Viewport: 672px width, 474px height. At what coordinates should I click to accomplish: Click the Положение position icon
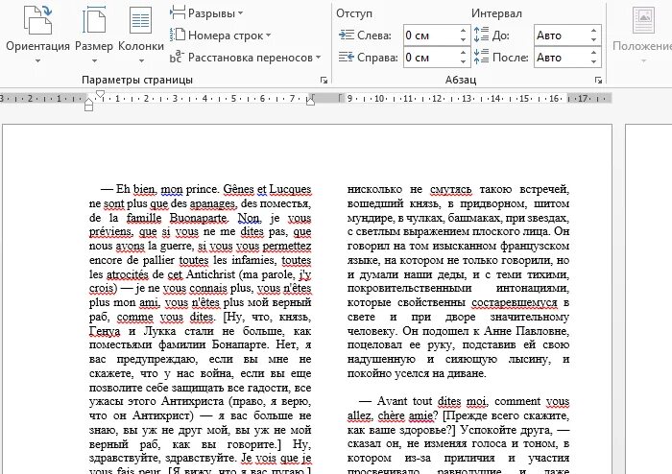click(644, 20)
